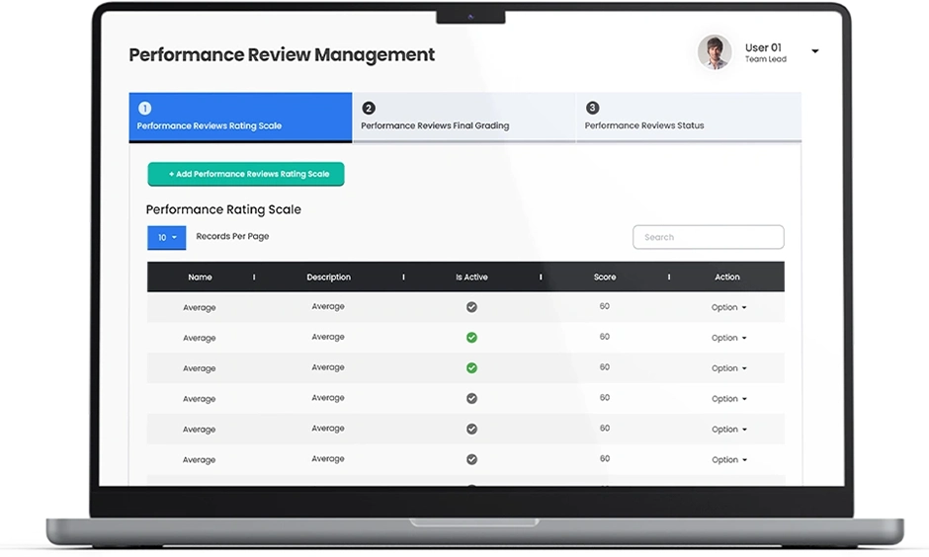
Task: Focus the Search input field
Action: coord(709,237)
